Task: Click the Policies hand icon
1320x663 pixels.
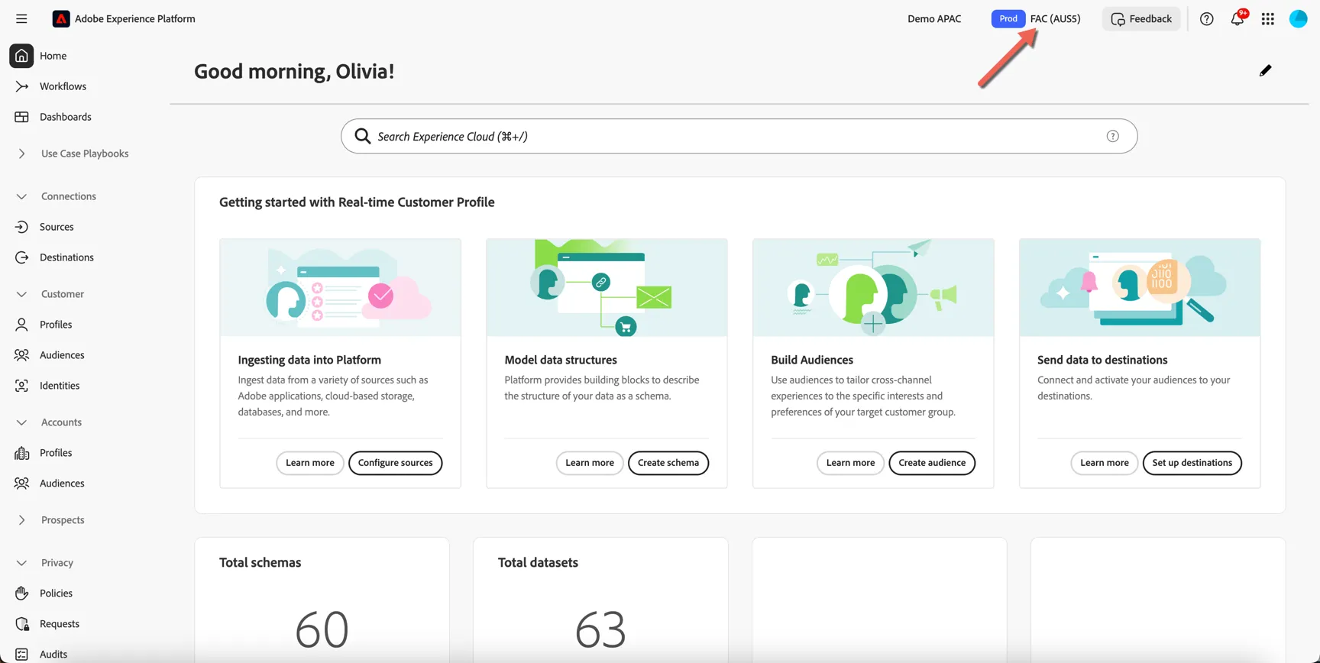Action: (x=21, y=593)
